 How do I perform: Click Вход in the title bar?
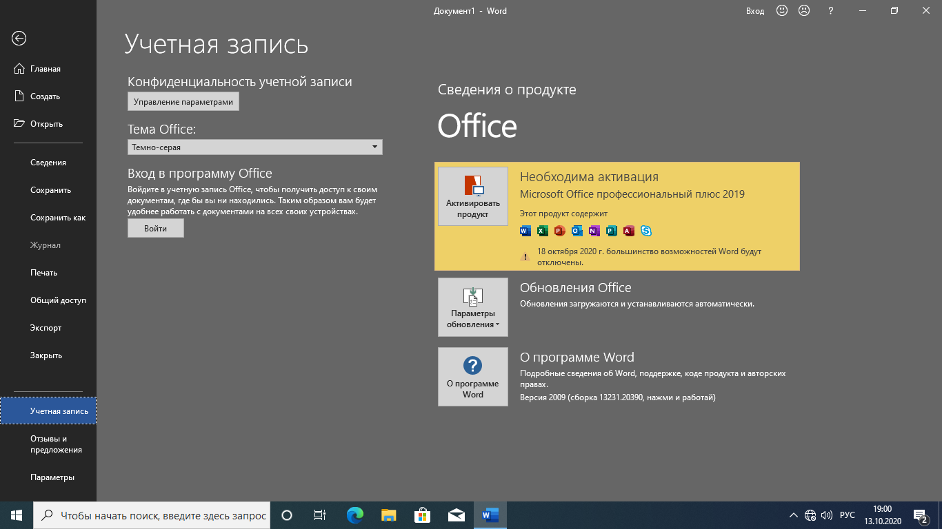pyautogui.click(x=755, y=11)
